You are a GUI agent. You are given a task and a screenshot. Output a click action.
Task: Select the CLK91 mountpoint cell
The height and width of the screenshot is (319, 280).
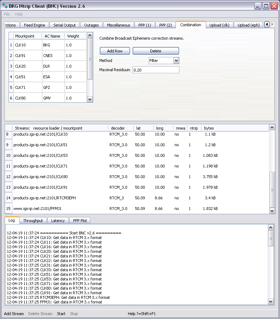(x=28, y=56)
